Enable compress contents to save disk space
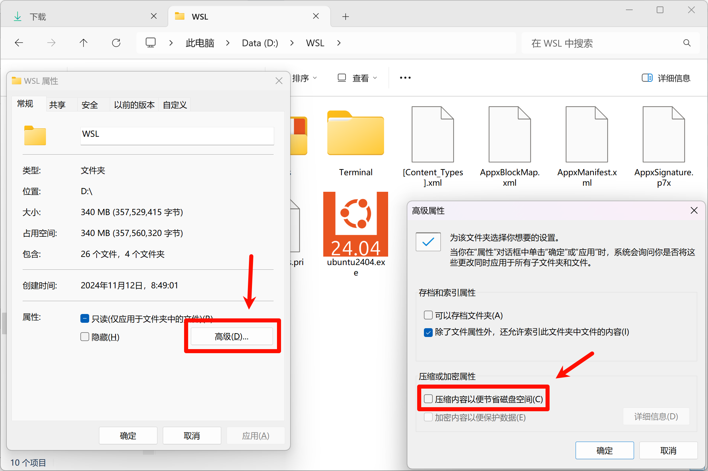 [428, 399]
